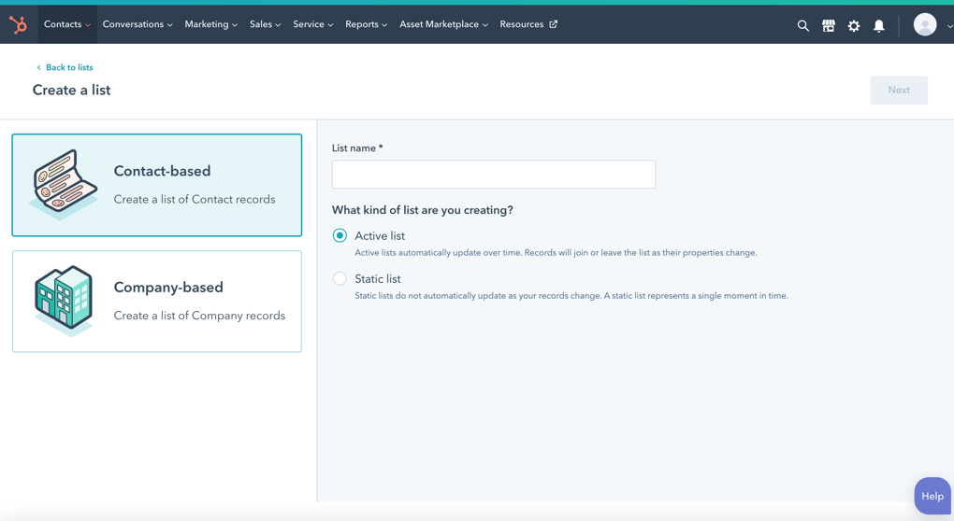Expand the Marketing menu dropdown
954x521 pixels.
click(x=210, y=25)
